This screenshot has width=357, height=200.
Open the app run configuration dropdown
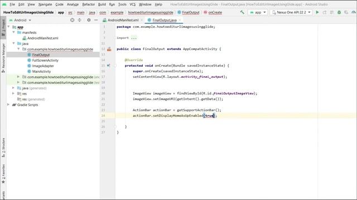[x=258, y=12]
